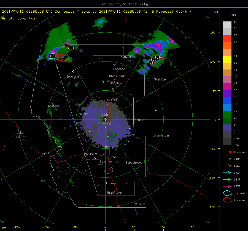This screenshot has width=248, height=231.
Task: Click the light gray 80 dBZ color swatch
Action: click(227, 25)
